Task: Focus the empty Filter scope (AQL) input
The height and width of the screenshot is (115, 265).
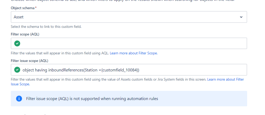Action: tap(129, 43)
